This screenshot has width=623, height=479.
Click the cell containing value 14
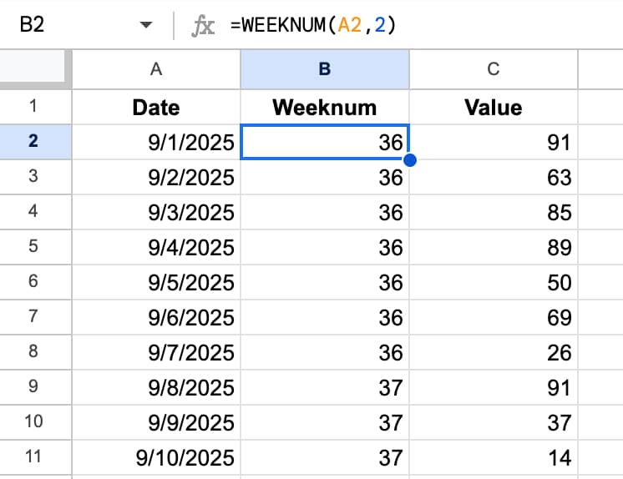click(493, 457)
